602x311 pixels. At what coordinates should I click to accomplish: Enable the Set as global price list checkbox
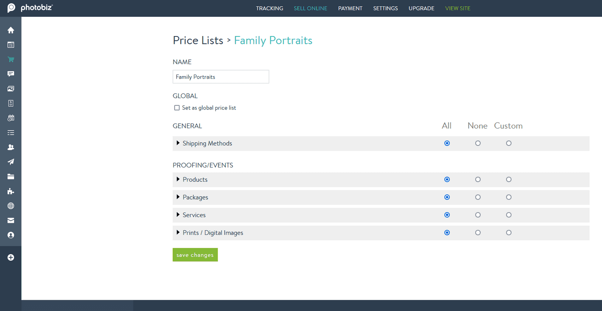[177, 107]
